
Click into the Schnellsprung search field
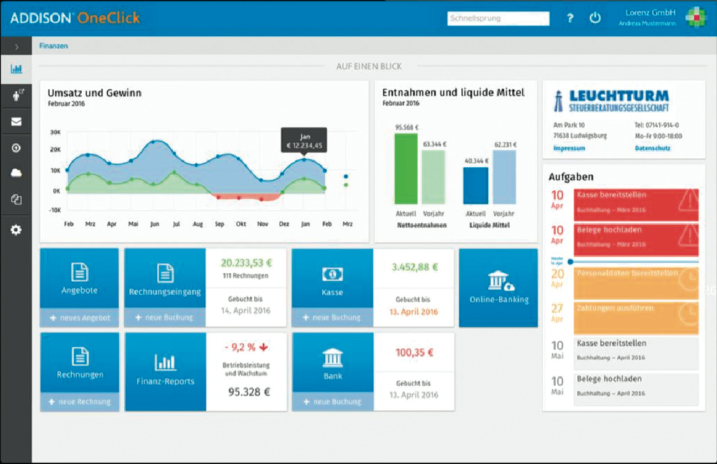click(498, 18)
